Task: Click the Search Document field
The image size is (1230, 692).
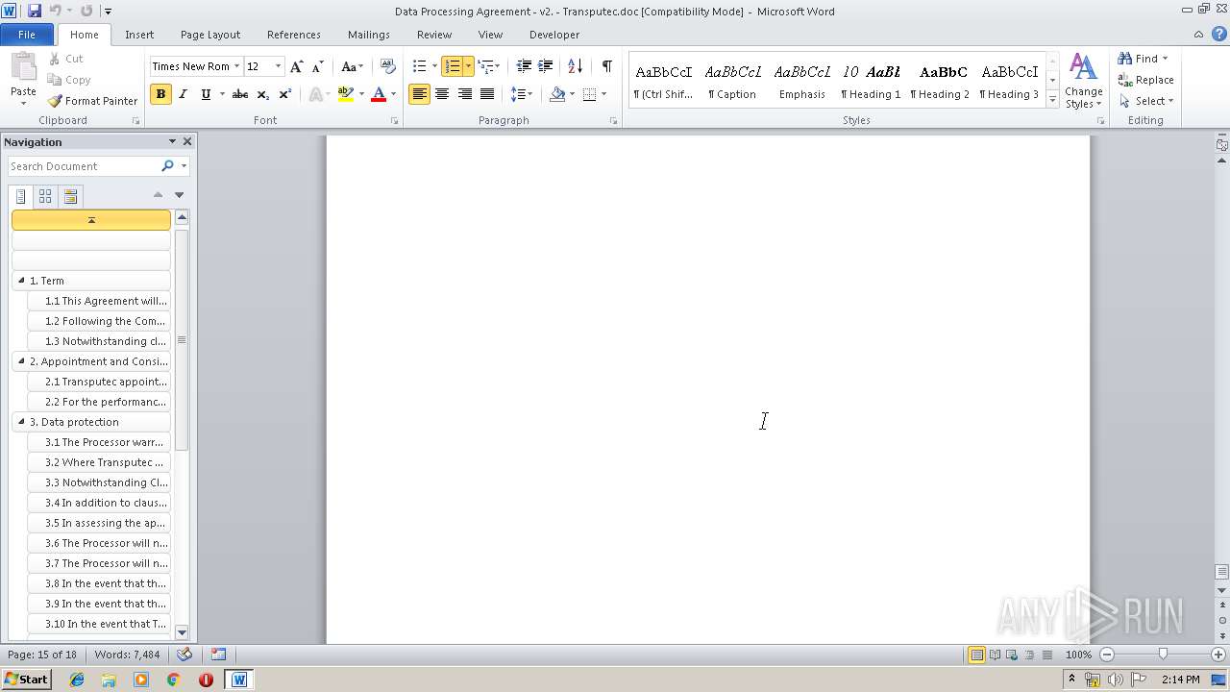Action: (x=84, y=166)
